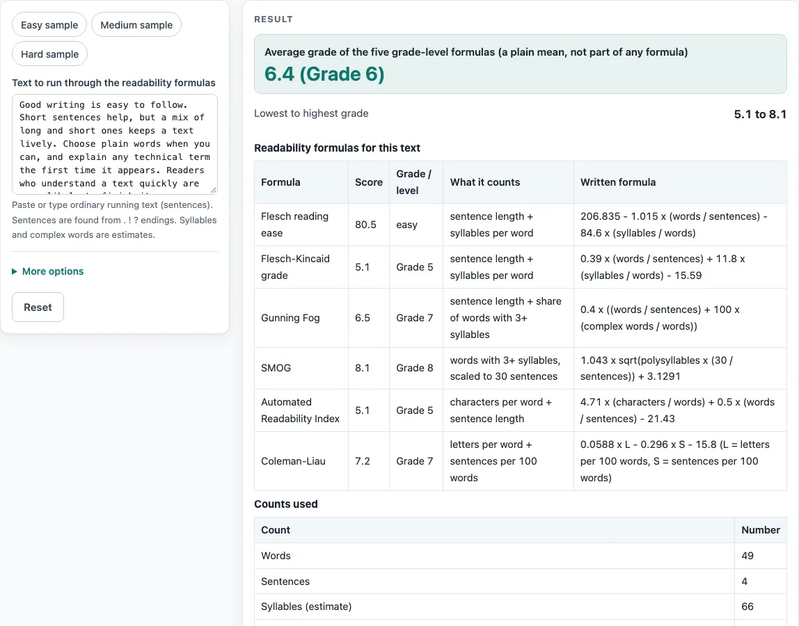Select the Flesch reading ease row name
Screen dimensions: 799x626
click(294, 225)
